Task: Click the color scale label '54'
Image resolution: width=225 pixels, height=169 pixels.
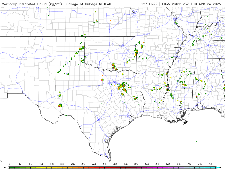Action: 147,164
